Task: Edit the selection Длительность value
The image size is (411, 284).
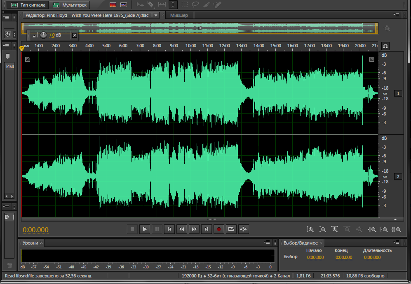Action: (372, 257)
